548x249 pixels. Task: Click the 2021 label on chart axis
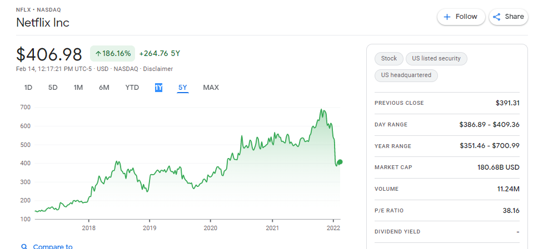tap(272, 228)
